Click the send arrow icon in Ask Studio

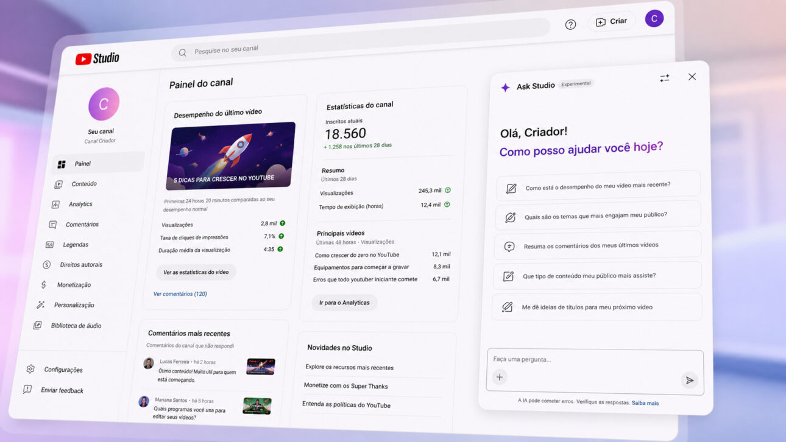coord(689,381)
